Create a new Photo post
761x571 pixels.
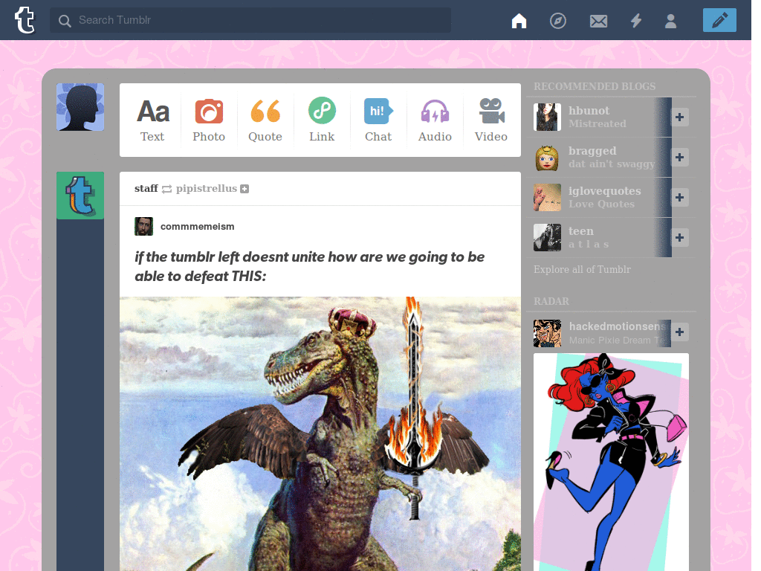click(x=209, y=120)
